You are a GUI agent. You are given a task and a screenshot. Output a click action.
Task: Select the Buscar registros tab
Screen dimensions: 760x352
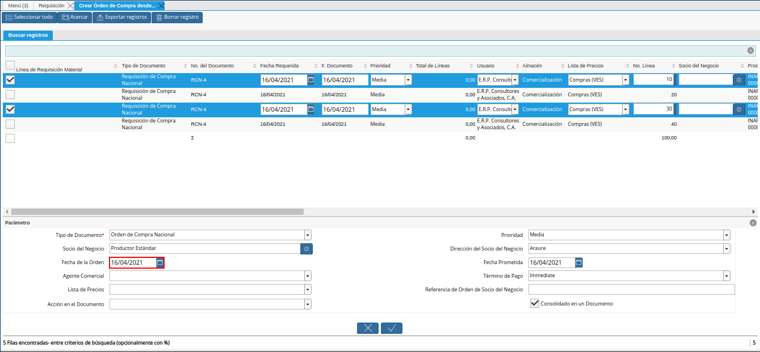pos(28,35)
